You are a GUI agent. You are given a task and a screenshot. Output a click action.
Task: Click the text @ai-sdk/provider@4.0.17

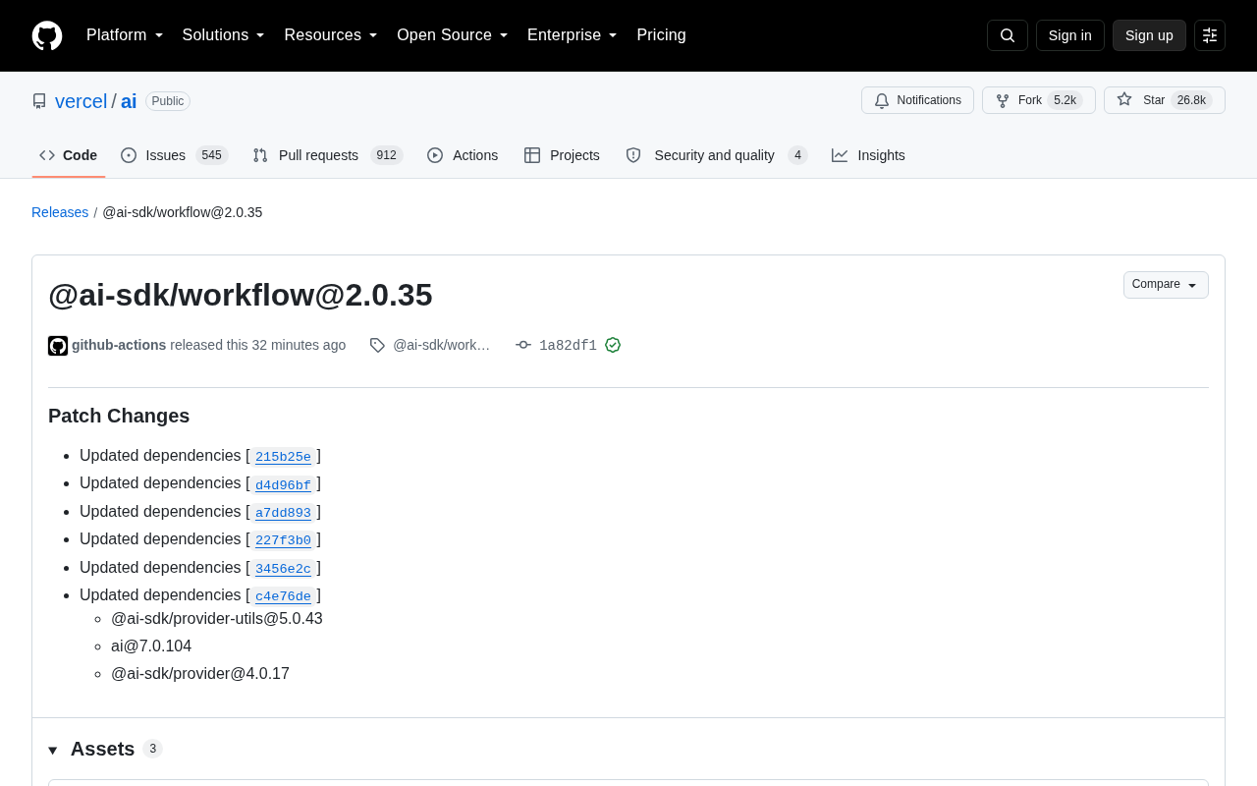(x=200, y=674)
